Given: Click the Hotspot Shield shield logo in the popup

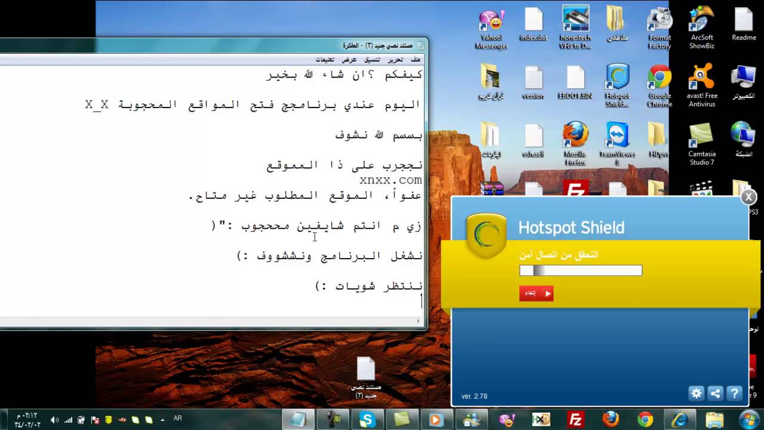Looking at the screenshot, I should click(486, 235).
